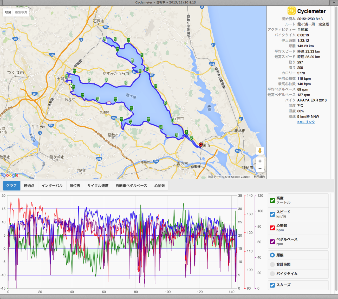Click the 125 km route marker

tap(148, 119)
